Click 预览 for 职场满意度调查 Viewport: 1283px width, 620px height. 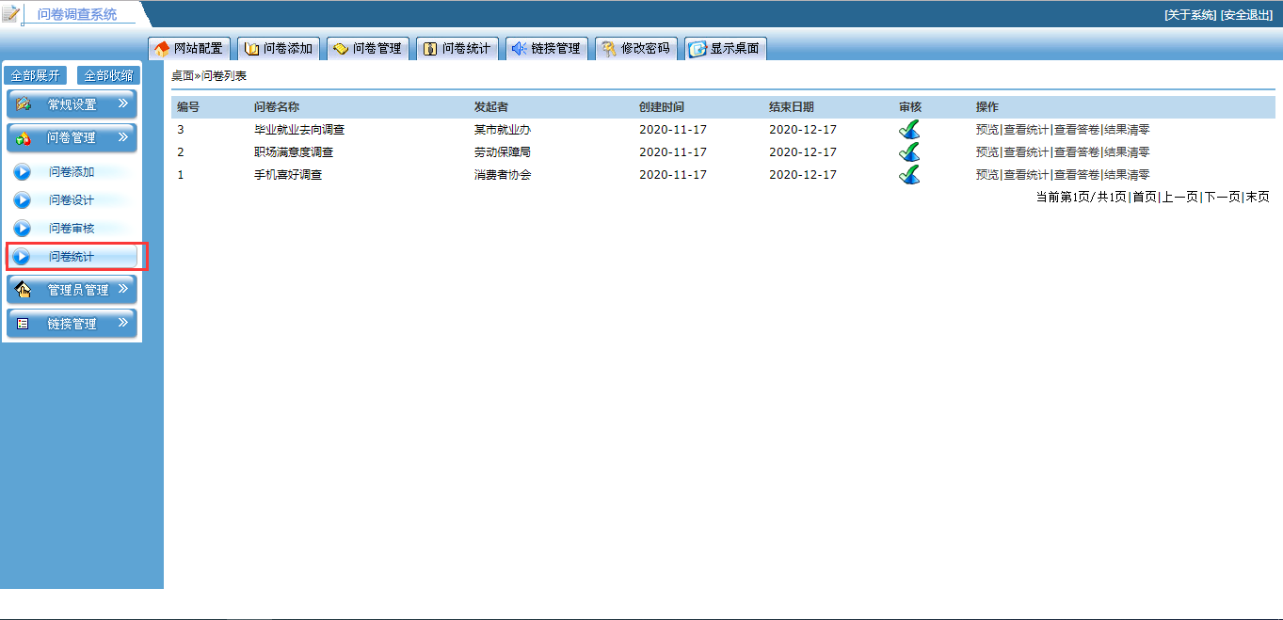point(987,152)
